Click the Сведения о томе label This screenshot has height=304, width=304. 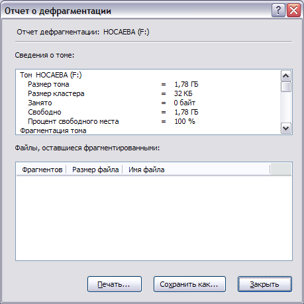[44, 55]
